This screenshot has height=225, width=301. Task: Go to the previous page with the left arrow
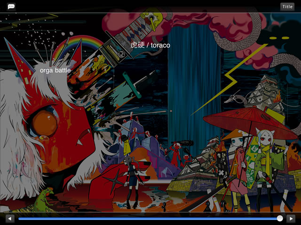[x=10, y=218]
